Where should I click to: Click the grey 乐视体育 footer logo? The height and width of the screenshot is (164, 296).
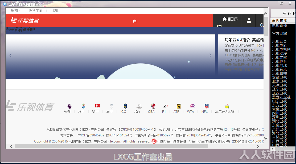point(30,106)
